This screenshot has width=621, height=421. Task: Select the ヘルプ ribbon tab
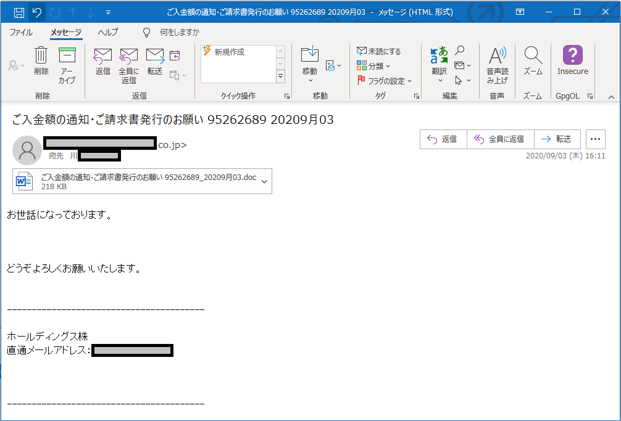108,33
